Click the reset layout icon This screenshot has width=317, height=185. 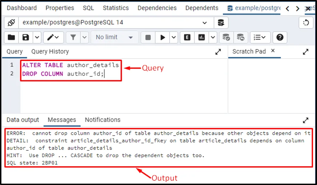306,23
